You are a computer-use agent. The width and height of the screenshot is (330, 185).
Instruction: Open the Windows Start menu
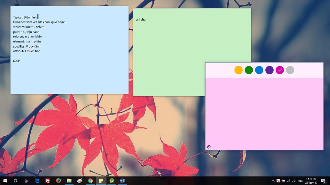[x=5, y=181]
